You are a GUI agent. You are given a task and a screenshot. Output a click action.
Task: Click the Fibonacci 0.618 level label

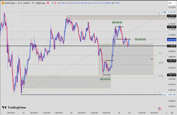pos(161,63)
